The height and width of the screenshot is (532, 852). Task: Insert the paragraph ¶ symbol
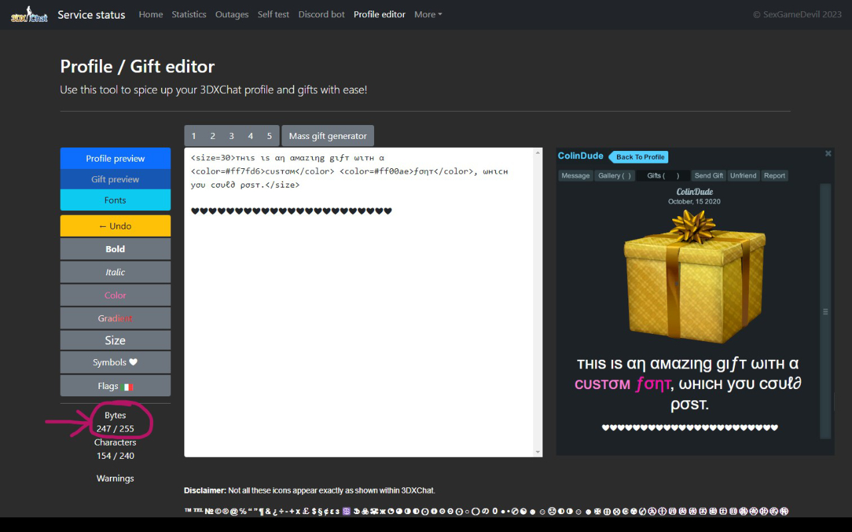click(260, 511)
